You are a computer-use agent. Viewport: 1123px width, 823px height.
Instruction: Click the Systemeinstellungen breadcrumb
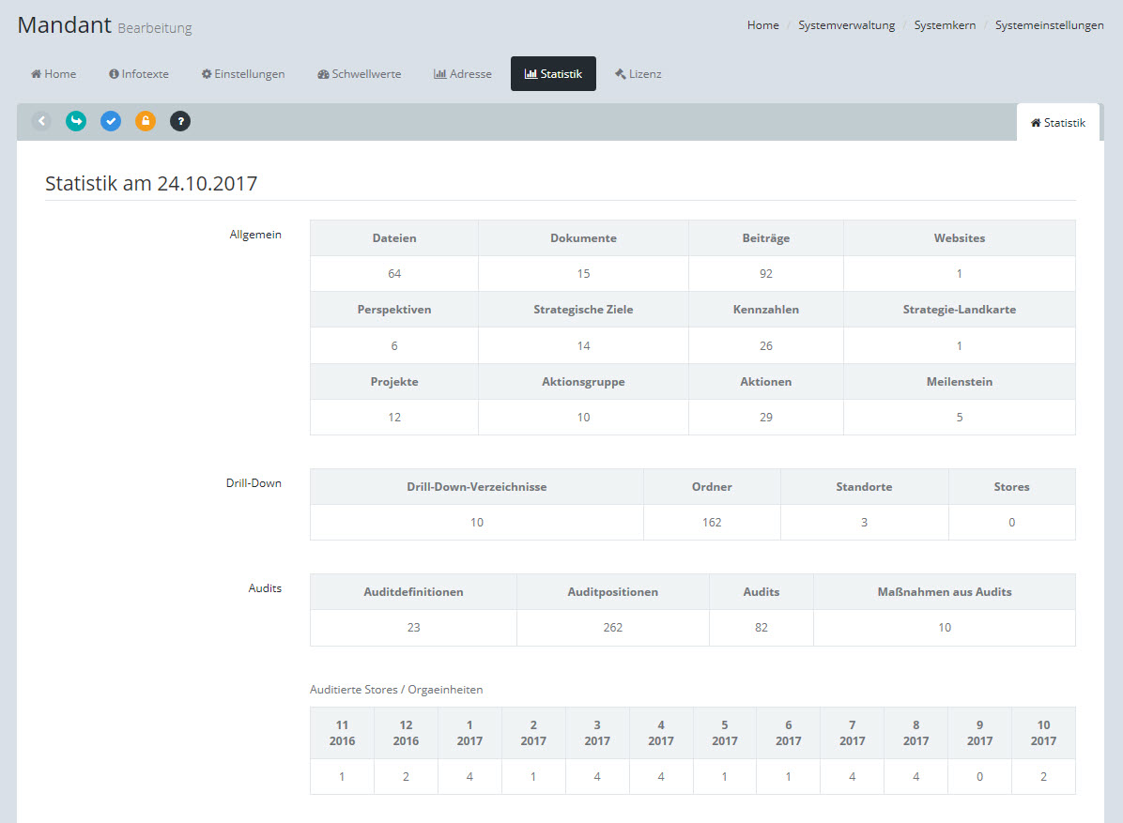tap(1049, 25)
